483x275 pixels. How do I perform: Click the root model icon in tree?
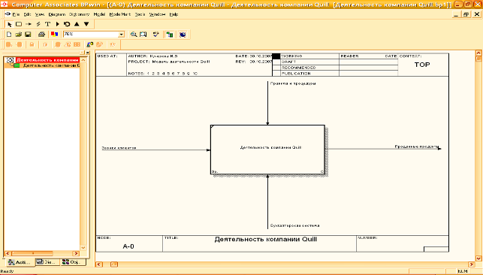pyautogui.click(x=10, y=60)
